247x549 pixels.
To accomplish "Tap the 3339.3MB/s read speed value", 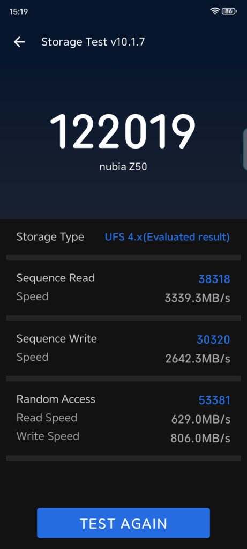I will 198,298.
